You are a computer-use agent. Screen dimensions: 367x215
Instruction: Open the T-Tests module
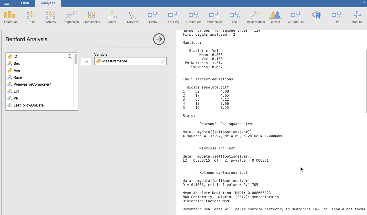[x=30, y=17]
